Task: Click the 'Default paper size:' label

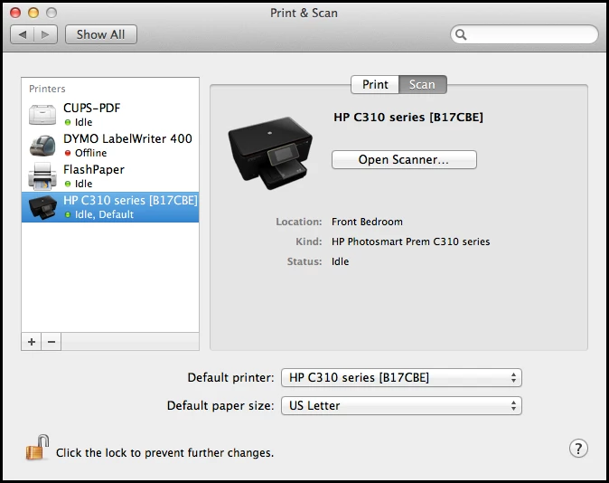Action: tap(220, 405)
